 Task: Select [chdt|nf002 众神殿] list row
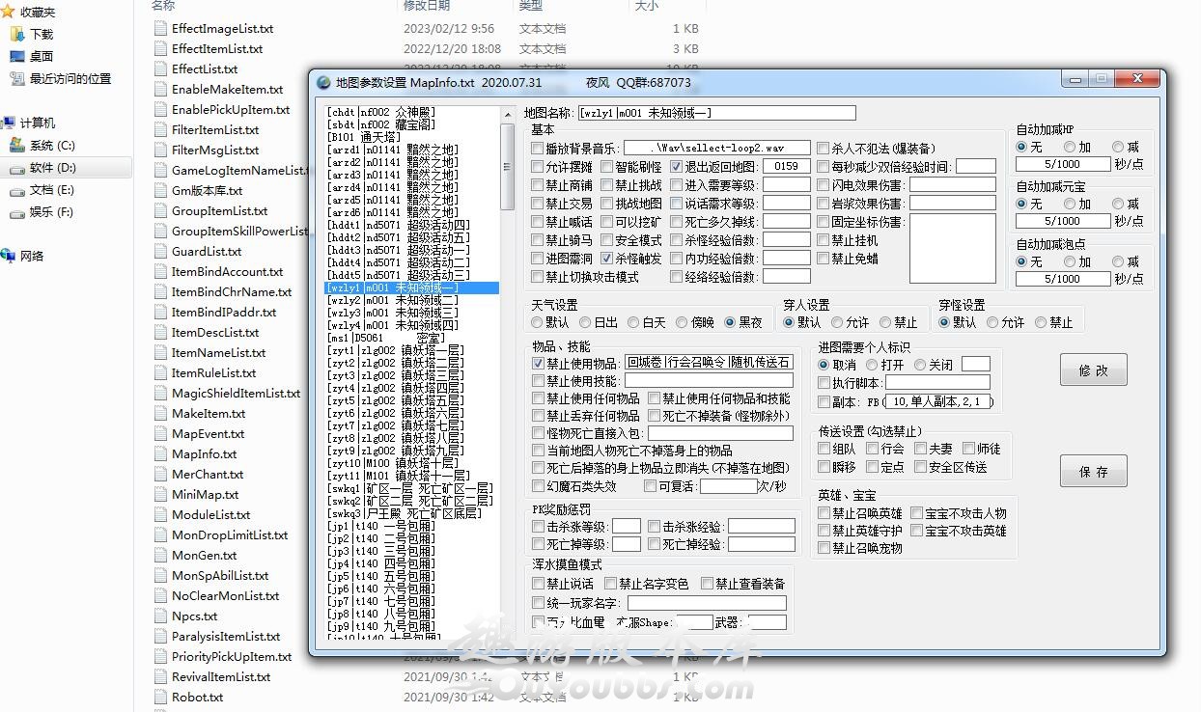click(412, 112)
